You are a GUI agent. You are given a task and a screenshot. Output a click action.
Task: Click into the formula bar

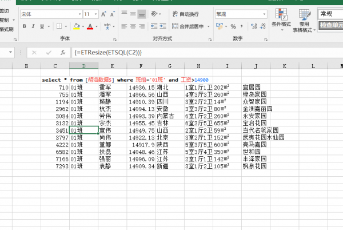[207, 53]
